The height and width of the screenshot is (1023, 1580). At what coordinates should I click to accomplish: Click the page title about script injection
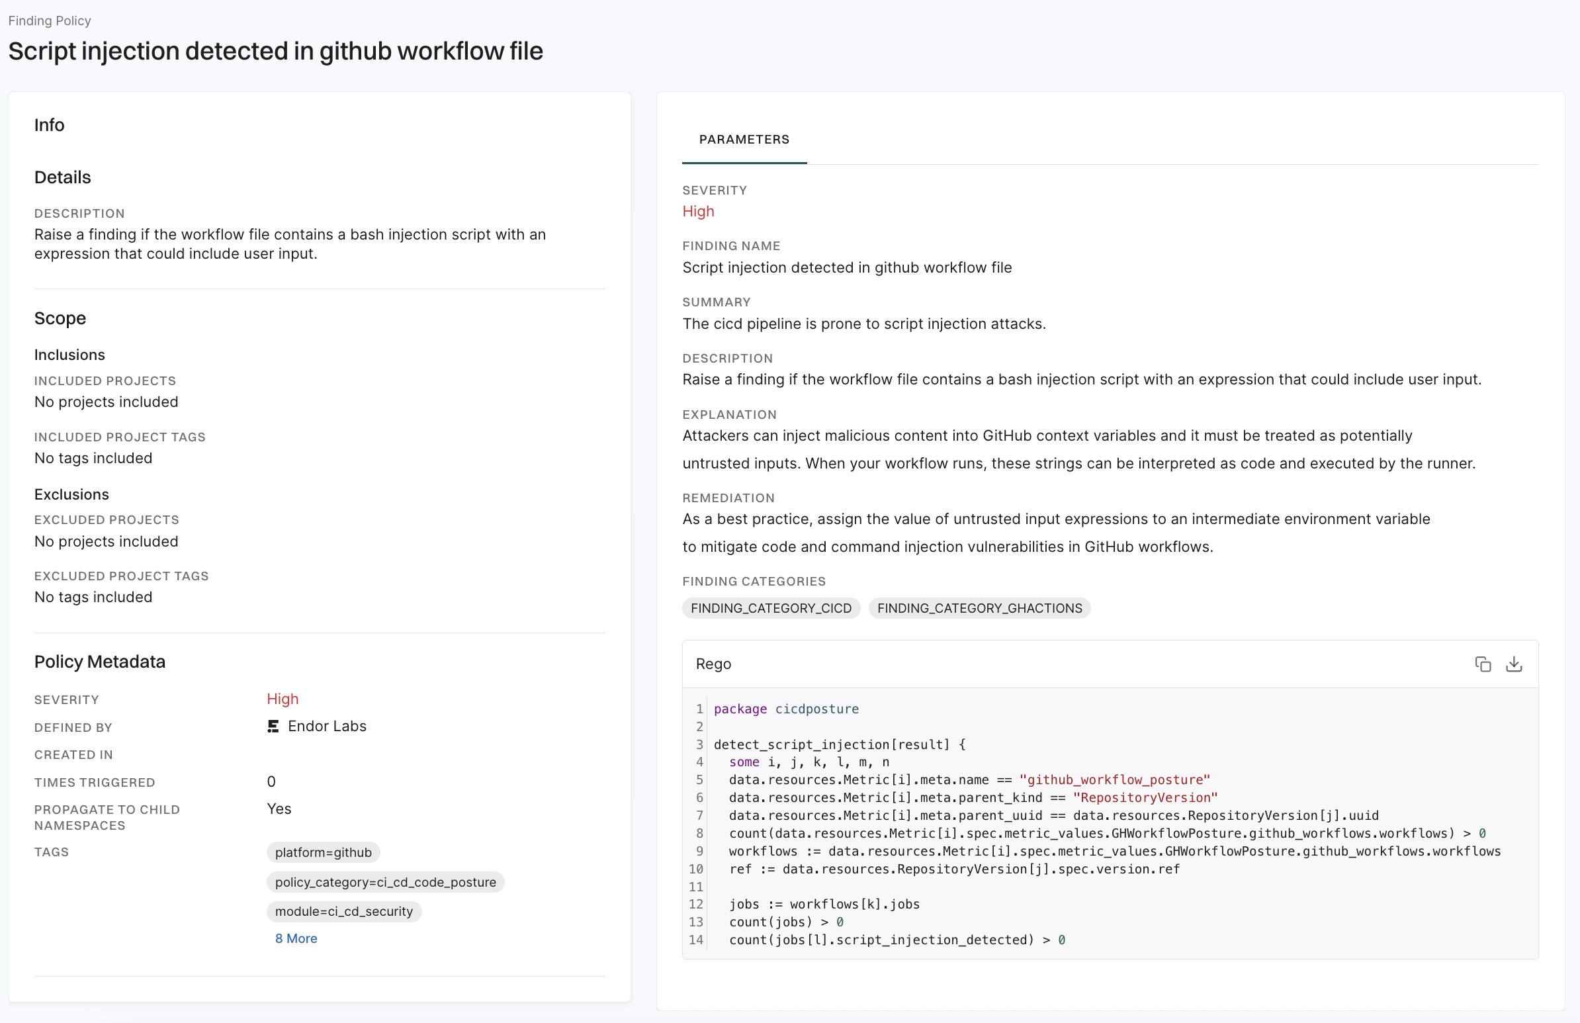pyautogui.click(x=275, y=51)
